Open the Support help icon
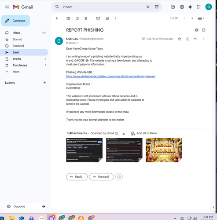 [x=173, y=7]
